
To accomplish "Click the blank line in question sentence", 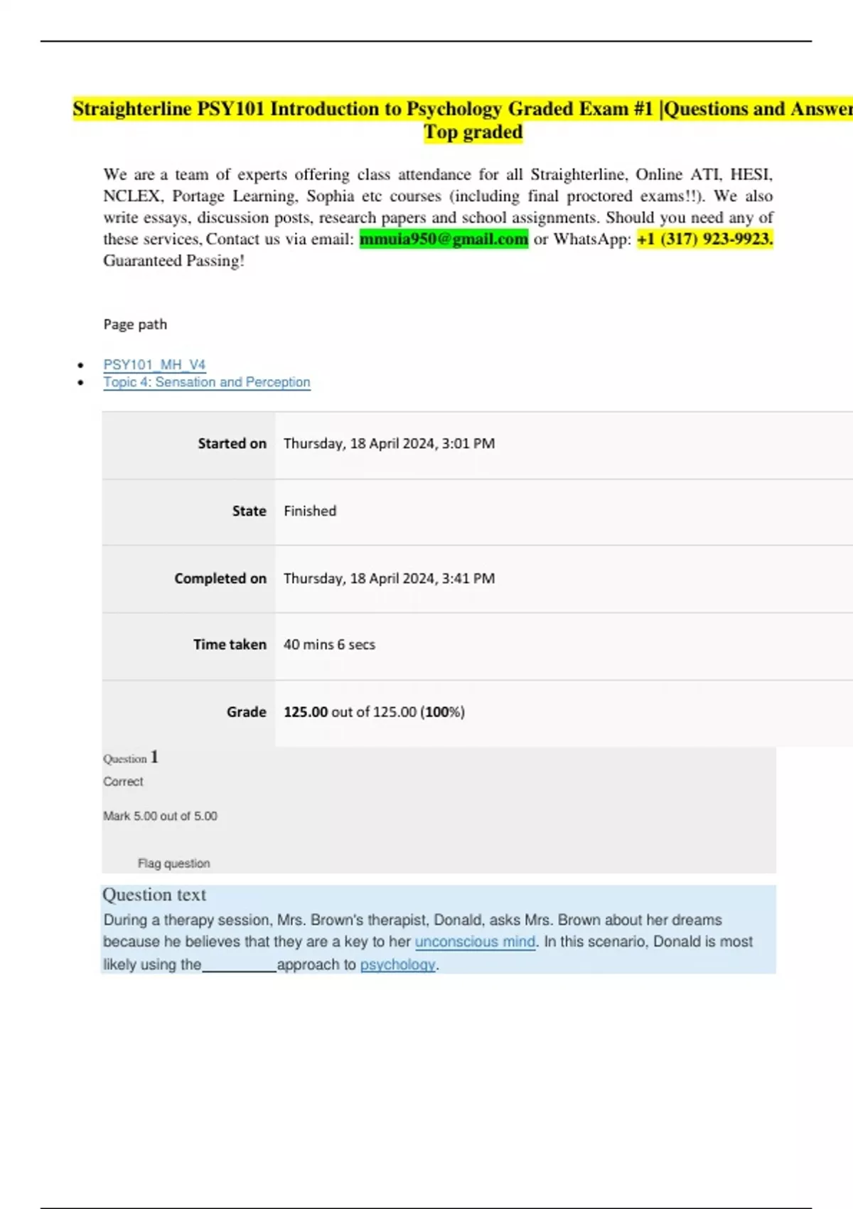I will pyautogui.click(x=239, y=966).
